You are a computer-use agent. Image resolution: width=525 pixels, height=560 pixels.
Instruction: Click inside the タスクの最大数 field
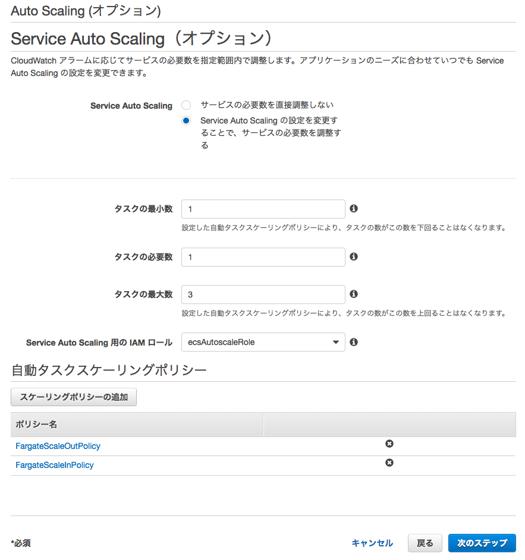(x=263, y=294)
